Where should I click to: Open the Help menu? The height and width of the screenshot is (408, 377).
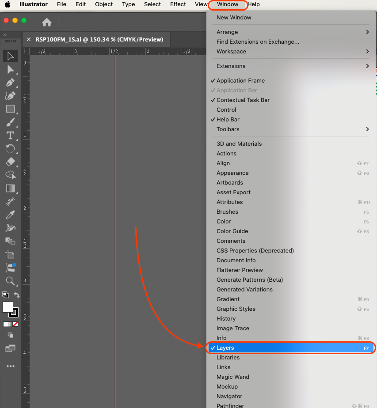(x=254, y=4)
